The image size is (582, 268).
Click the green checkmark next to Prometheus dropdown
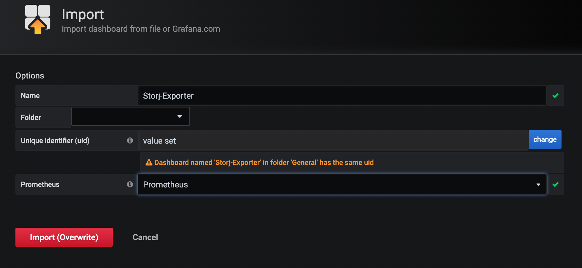click(x=556, y=184)
